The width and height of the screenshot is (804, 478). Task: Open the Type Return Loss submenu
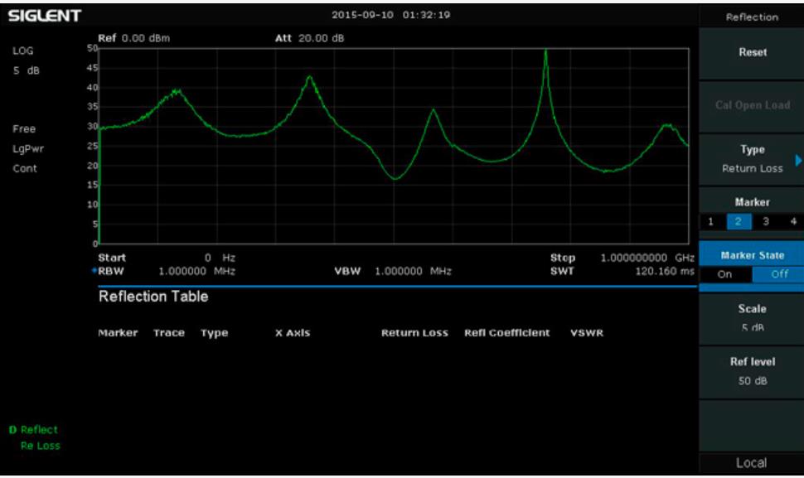click(x=752, y=158)
